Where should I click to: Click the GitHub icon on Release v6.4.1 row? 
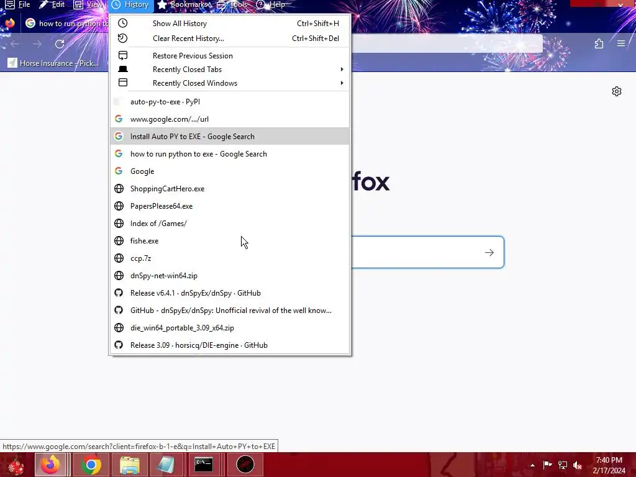(119, 293)
